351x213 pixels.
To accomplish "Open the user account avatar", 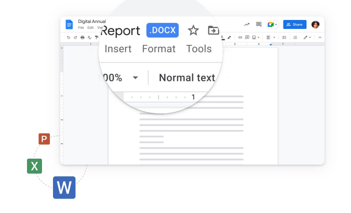I will pos(315,24).
